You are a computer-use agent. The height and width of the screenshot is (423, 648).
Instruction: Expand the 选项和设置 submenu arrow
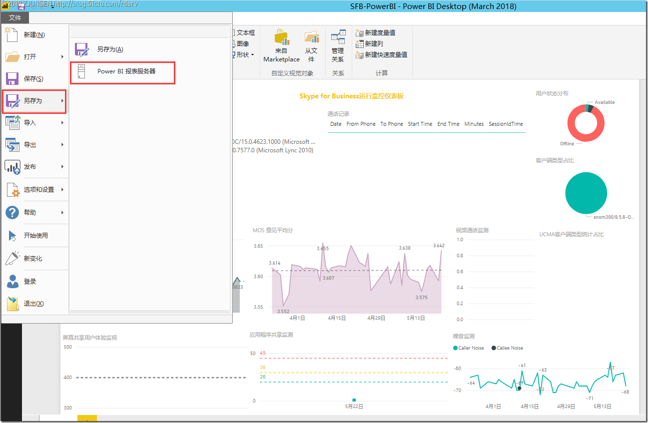click(x=62, y=190)
